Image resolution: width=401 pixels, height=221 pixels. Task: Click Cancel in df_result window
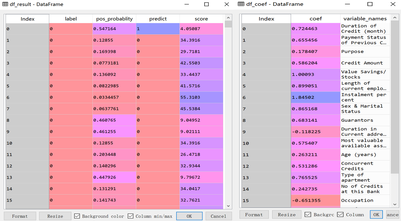219,216
